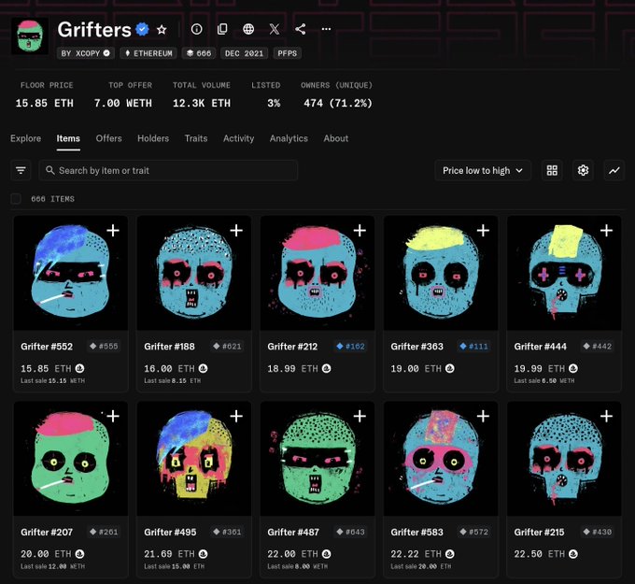Viewport: 635px width, 584px height.
Task: Click rarity rank #162 badge
Action: (x=351, y=346)
